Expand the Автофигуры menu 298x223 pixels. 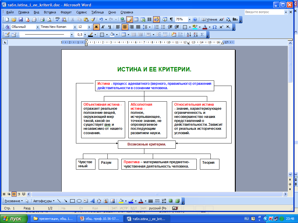pyautogui.click(x=44, y=201)
